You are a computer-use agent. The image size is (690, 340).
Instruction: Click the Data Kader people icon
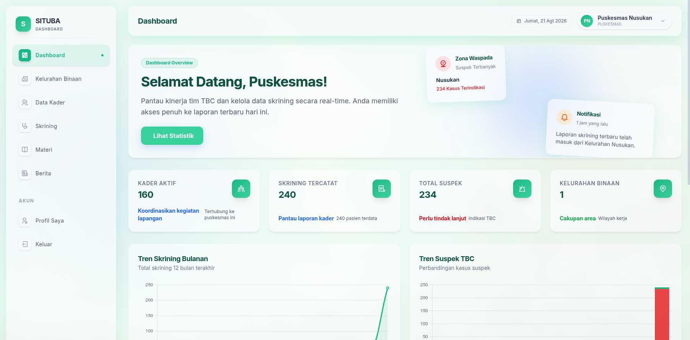[25, 103]
